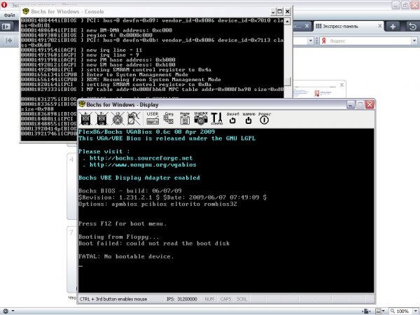This screenshot has width=420, height=315.
Task: Open Bochs CONFIG tools icon
Action: coord(217,118)
